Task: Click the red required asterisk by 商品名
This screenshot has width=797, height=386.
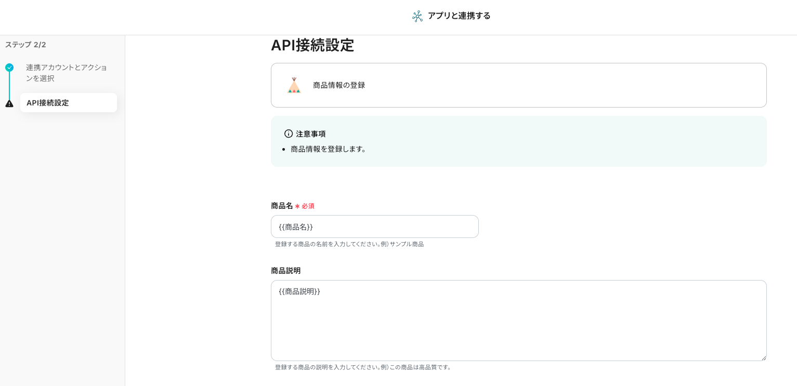Action: tap(297, 206)
